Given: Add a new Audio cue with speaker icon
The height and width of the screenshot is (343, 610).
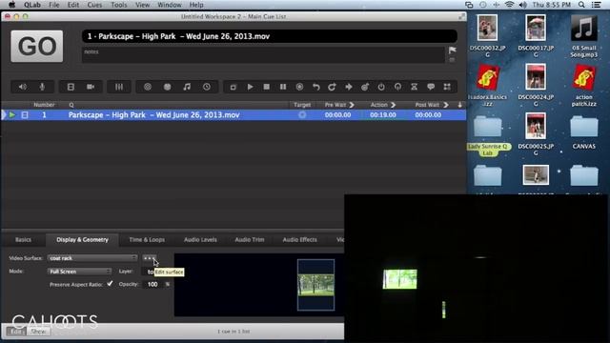Looking at the screenshot, I should pyautogui.click(x=23, y=87).
